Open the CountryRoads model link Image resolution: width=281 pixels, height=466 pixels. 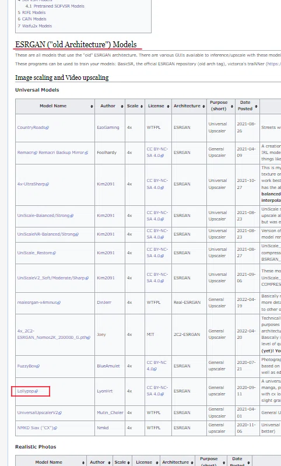click(33, 128)
